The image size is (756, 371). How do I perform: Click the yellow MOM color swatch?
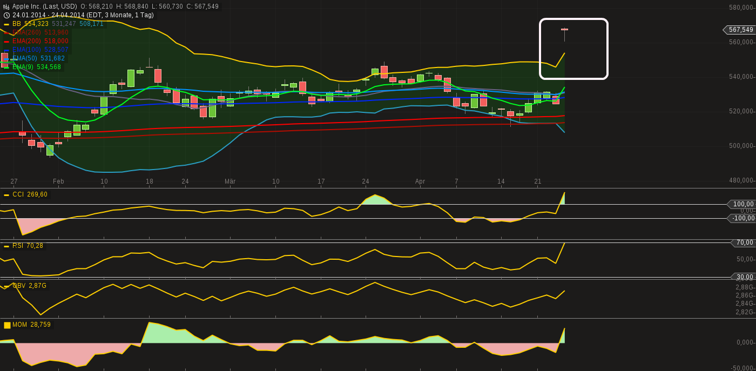pos(6,325)
